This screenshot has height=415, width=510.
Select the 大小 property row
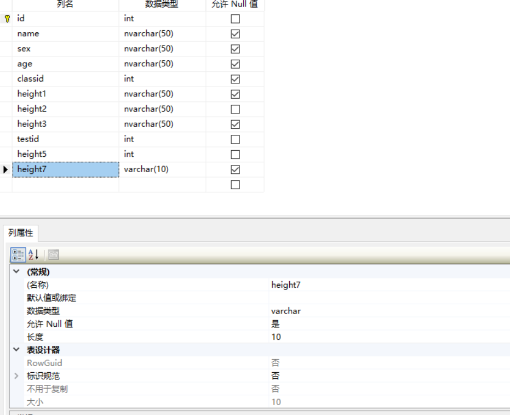(267, 402)
